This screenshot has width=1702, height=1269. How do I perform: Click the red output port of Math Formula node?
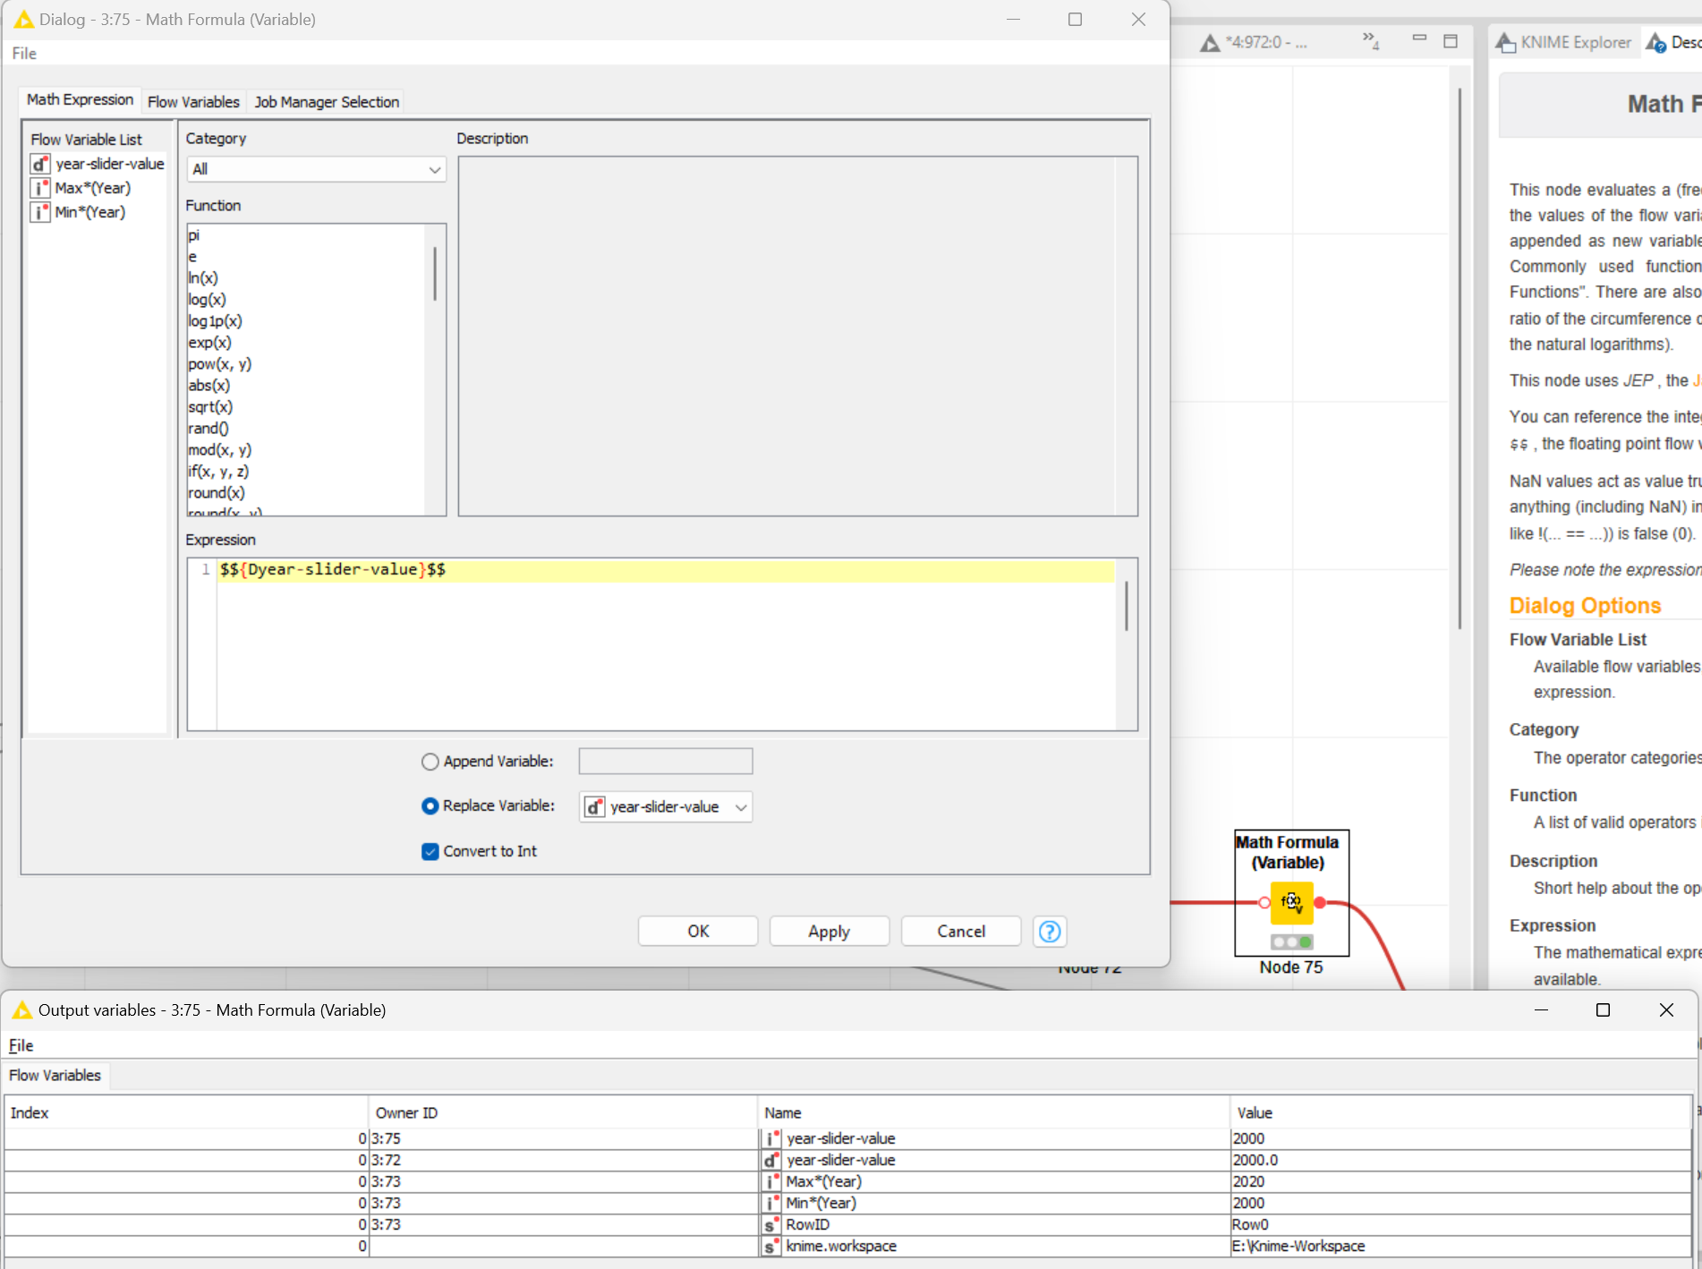pos(1320,902)
